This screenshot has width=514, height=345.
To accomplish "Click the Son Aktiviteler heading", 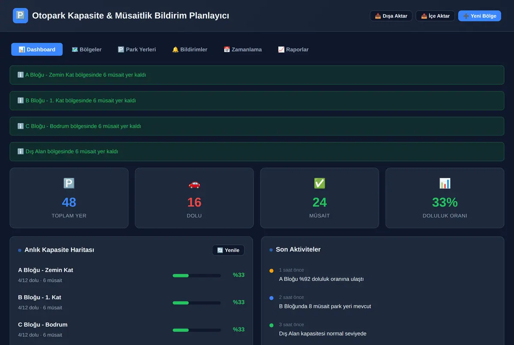I will click(298, 250).
